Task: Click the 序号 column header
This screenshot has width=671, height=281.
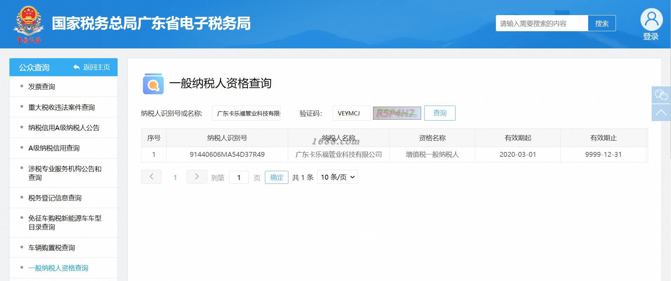Action: click(154, 138)
